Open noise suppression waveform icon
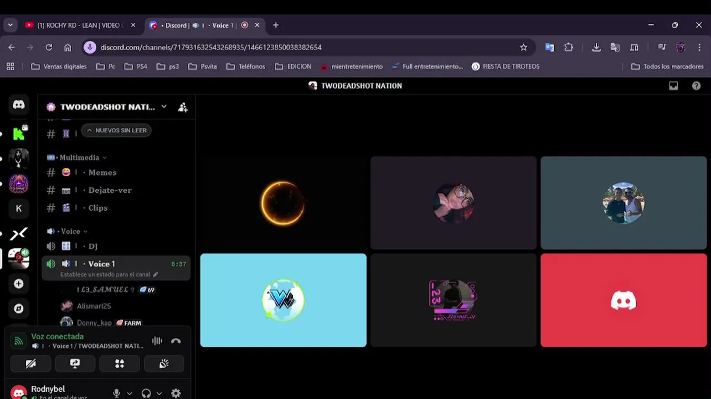The image size is (711, 399). click(x=157, y=341)
